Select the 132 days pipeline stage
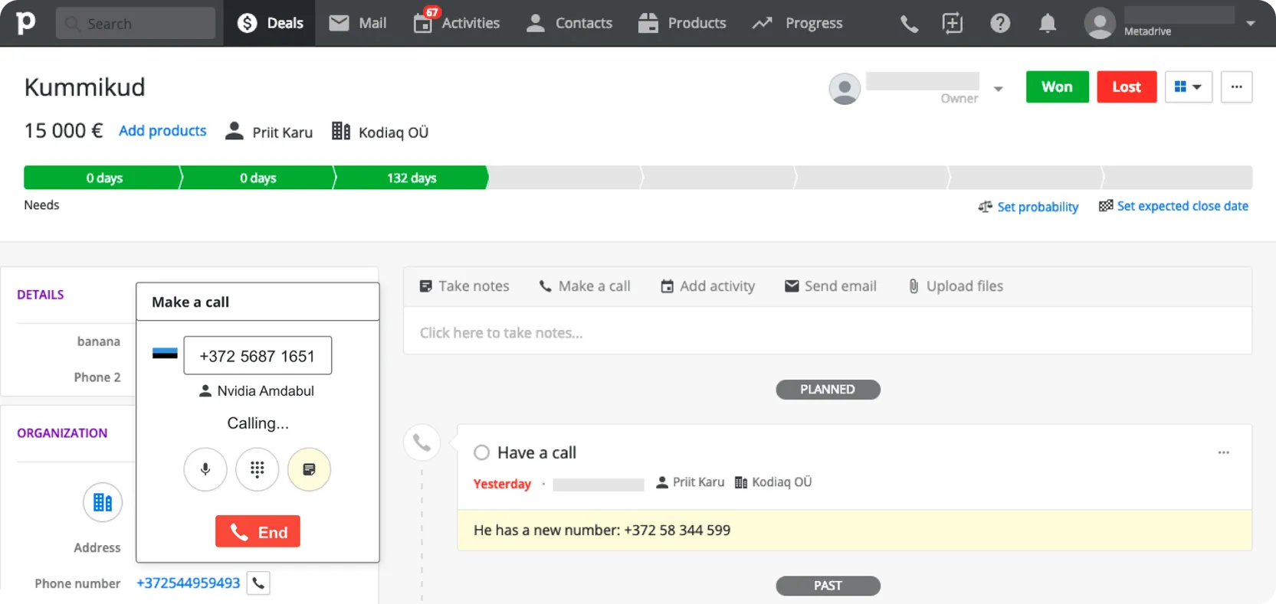This screenshot has width=1276, height=604. [x=412, y=178]
